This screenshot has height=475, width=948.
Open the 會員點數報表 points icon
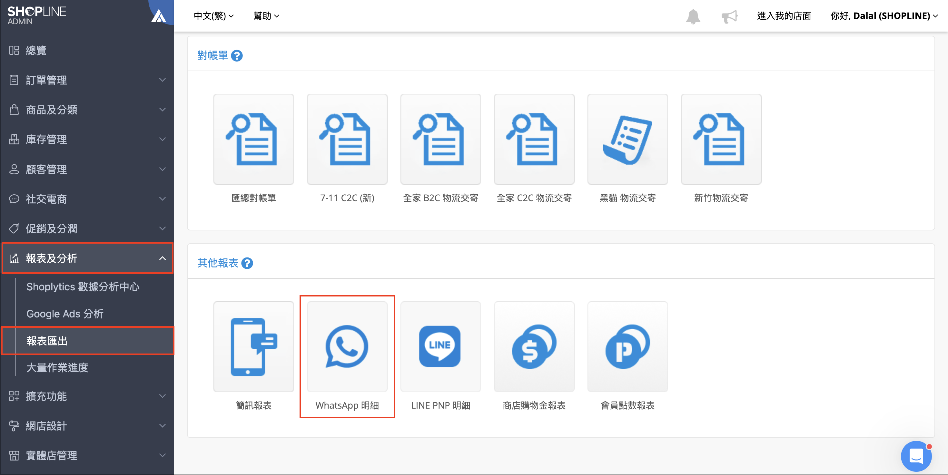pyautogui.click(x=627, y=347)
